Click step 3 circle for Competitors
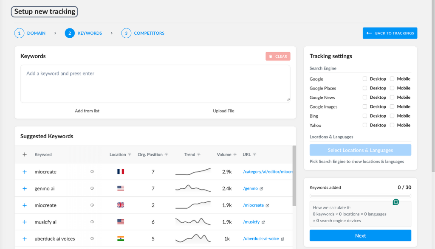 click(126, 33)
